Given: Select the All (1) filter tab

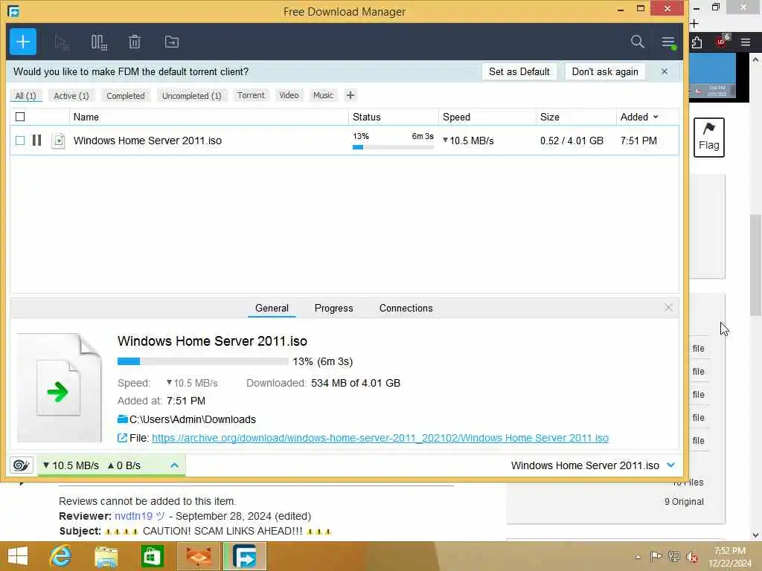Looking at the screenshot, I should (x=26, y=96).
